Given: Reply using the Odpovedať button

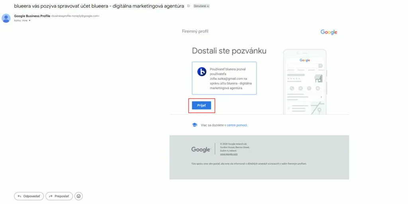Looking at the screenshot, I should coord(29,196).
